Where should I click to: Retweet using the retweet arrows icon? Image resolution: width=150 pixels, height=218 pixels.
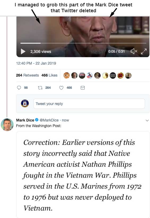pyautogui.click(x=40, y=88)
